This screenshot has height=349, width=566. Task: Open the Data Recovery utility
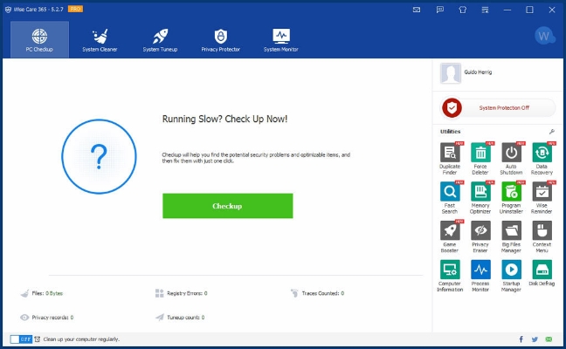542,159
